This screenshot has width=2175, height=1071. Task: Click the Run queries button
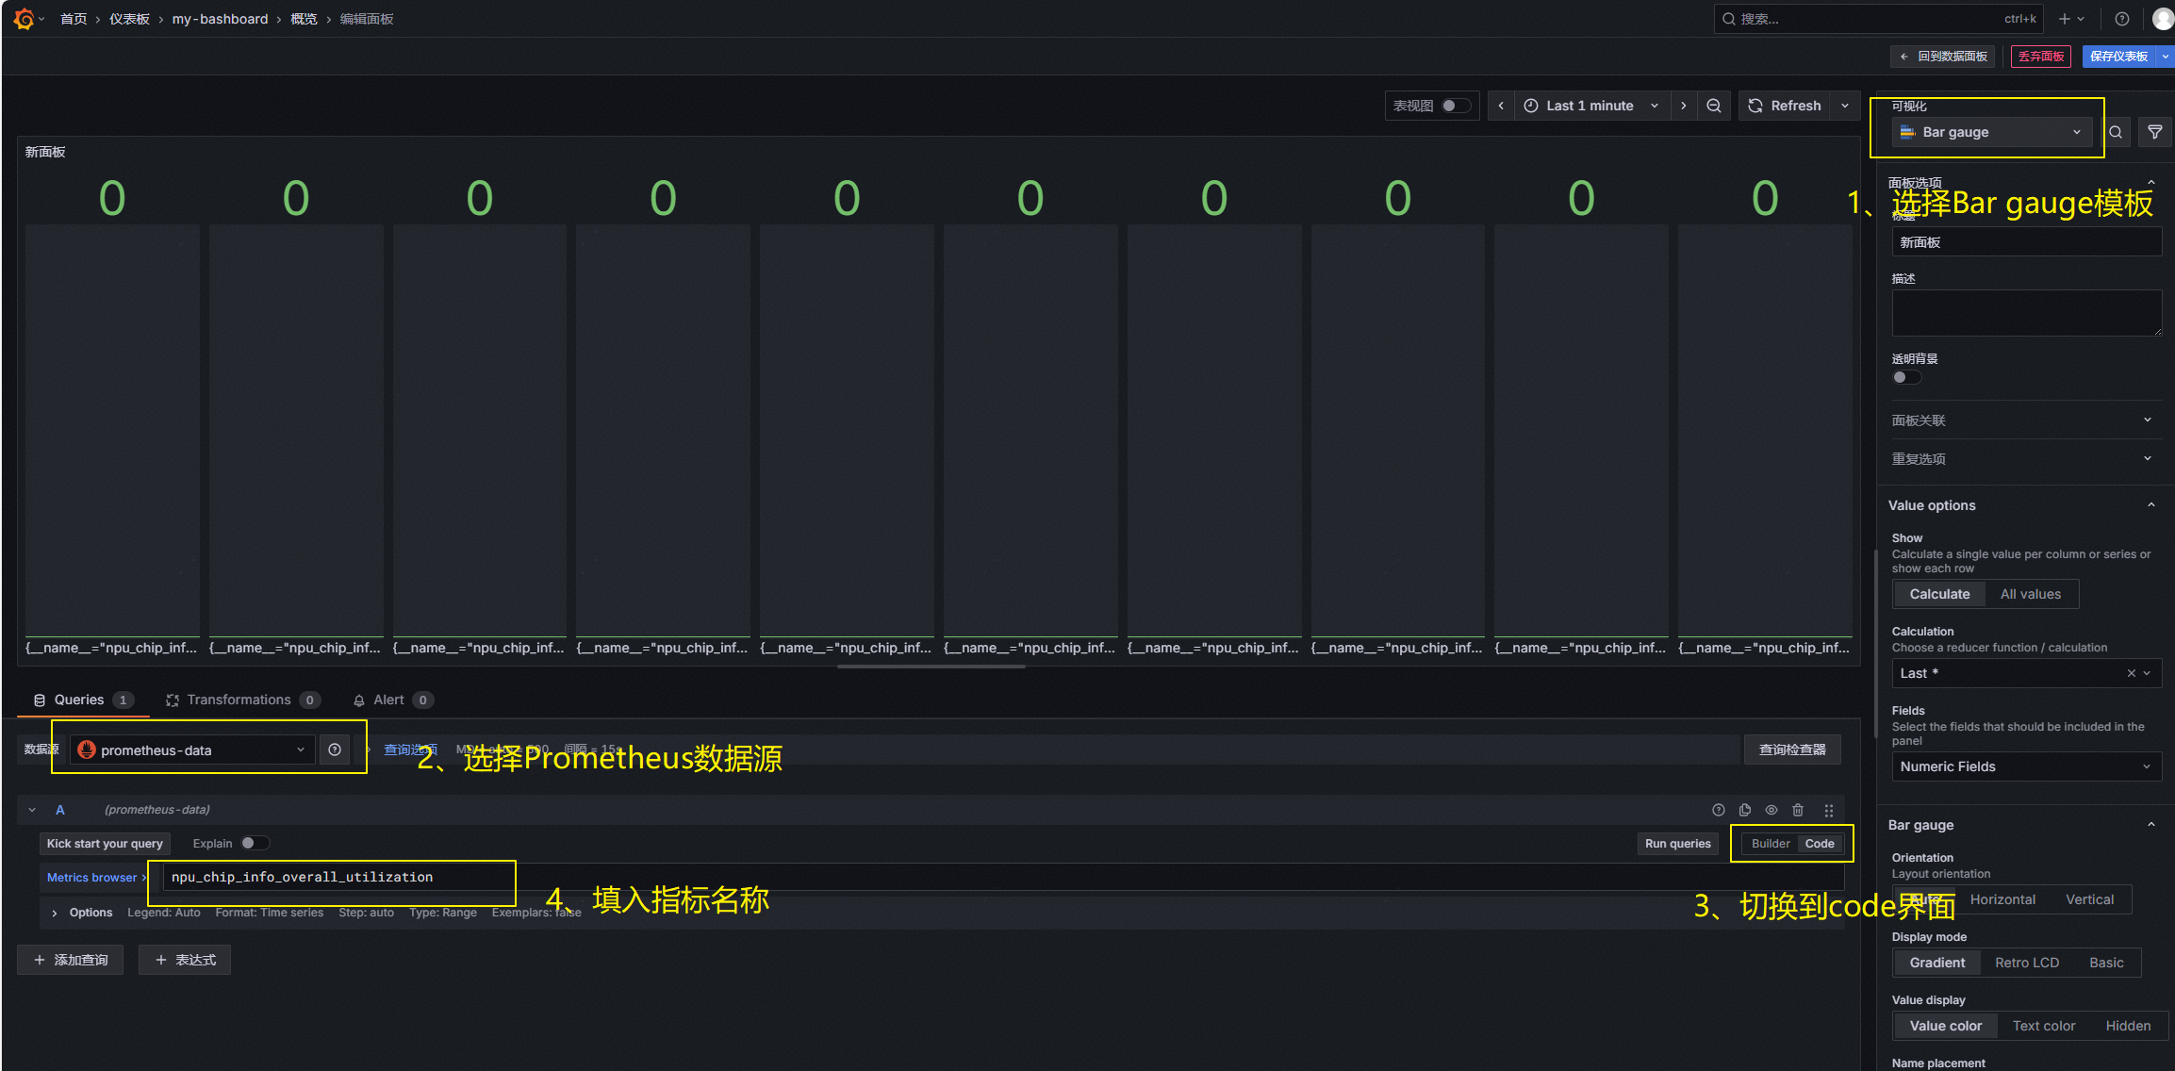[x=1676, y=843]
